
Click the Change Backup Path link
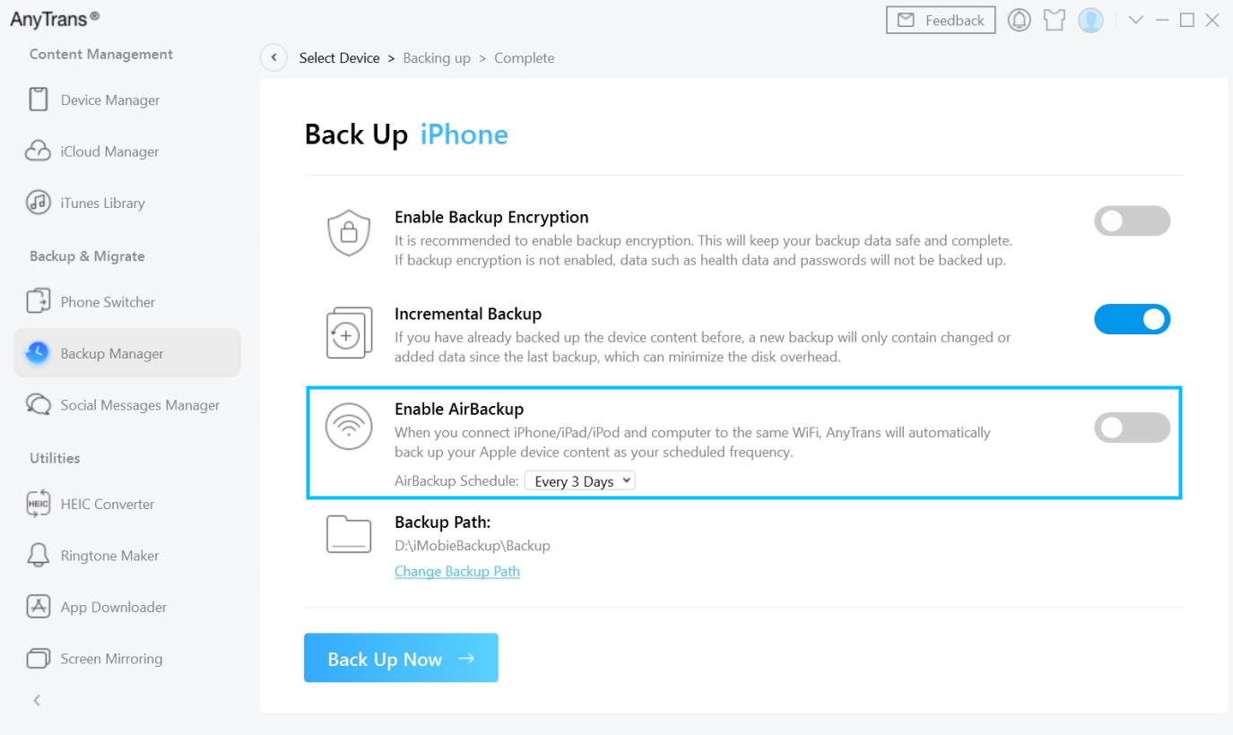(x=457, y=571)
